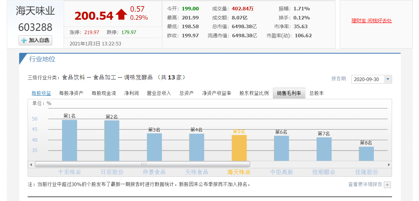The height and width of the screenshot is (201, 419).
Task: Click current price 200.54
Action: point(94,16)
